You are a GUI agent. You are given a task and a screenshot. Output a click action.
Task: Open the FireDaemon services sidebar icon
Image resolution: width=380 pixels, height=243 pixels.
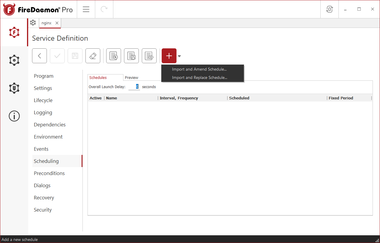(x=14, y=32)
